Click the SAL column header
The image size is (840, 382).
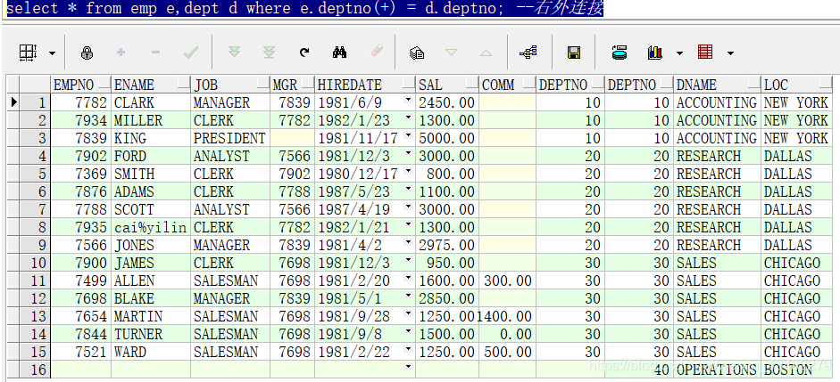447,85
